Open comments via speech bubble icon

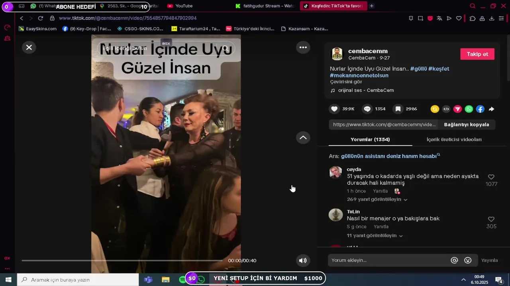pyautogui.click(x=367, y=109)
